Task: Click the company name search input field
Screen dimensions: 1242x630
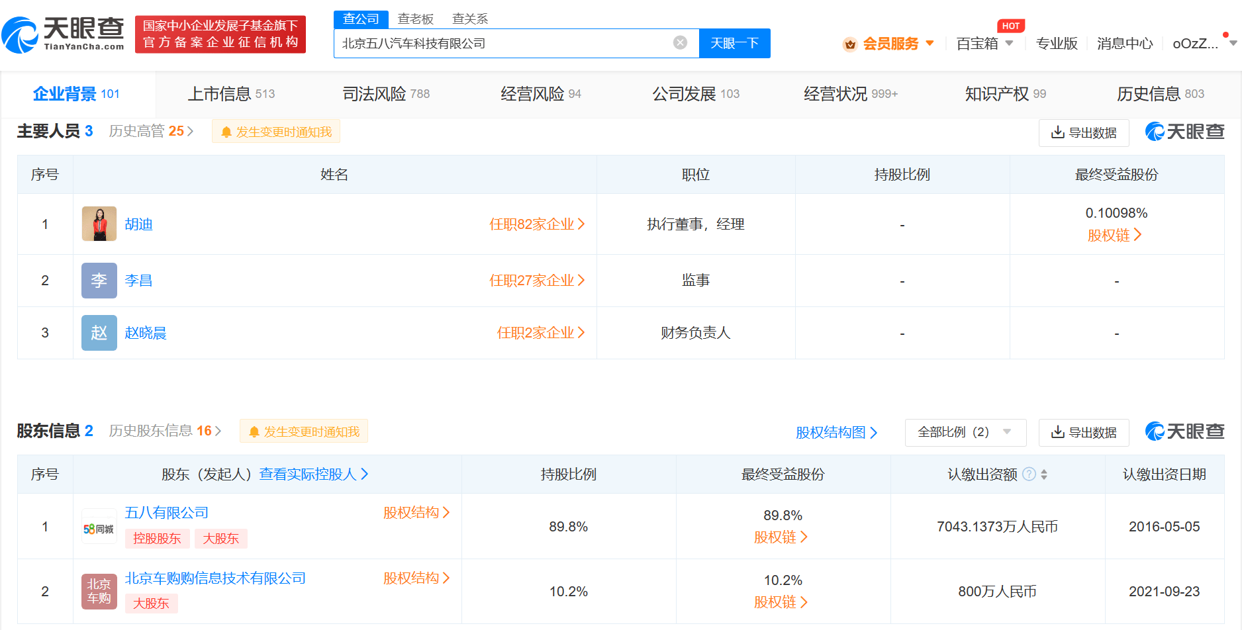Action: [x=503, y=44]
